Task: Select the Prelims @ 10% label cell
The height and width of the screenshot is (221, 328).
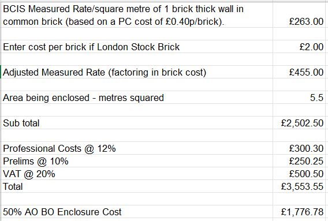Action: click(x=137, y=161)
